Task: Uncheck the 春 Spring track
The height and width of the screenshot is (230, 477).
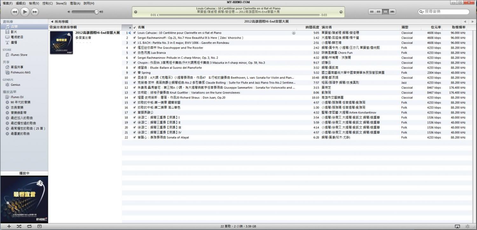Action: (x=135, y=73)
